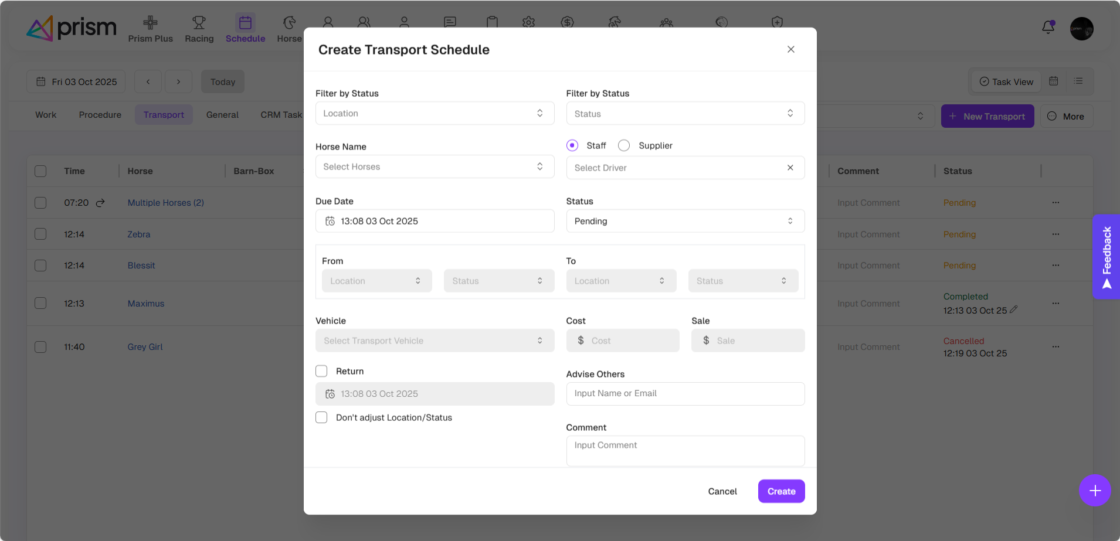Click the Advise Others input field

point(685,394)
